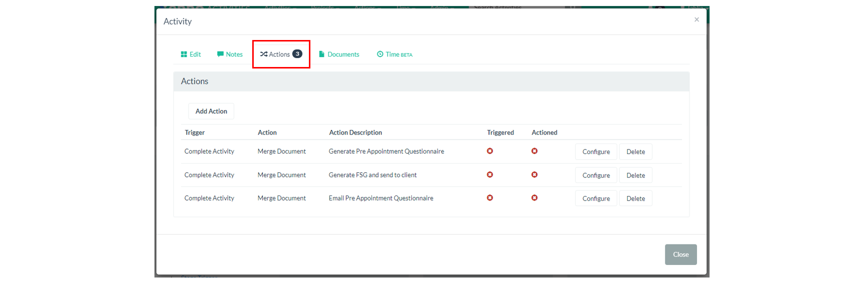Image resolution: width=862 pixels, height=281 pixels.
Task: Delete the Email Pre Appointment Questionnaire action
Action: 635,198
